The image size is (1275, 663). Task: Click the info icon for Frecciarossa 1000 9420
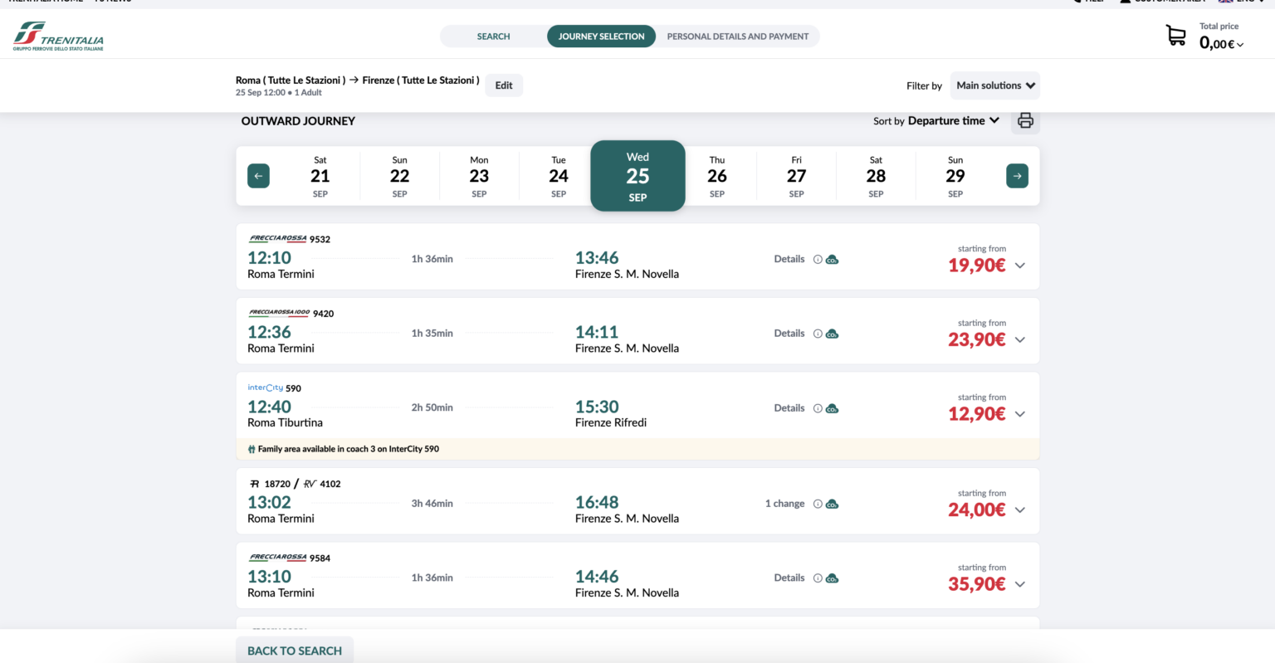point(816,333)
